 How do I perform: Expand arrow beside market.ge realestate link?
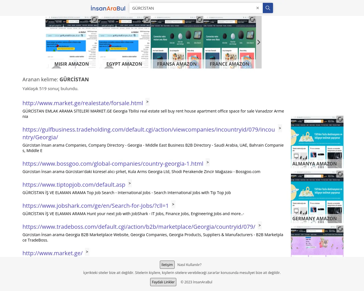(147, 102)
